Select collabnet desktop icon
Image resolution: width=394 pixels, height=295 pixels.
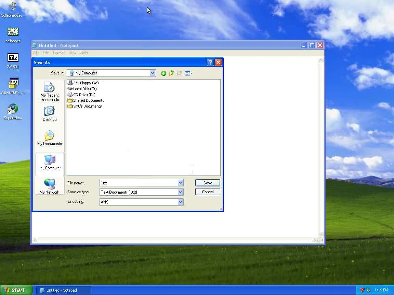tap(13, 35)
